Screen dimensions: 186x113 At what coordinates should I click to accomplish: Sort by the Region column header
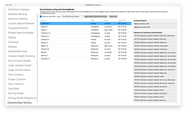106,20
